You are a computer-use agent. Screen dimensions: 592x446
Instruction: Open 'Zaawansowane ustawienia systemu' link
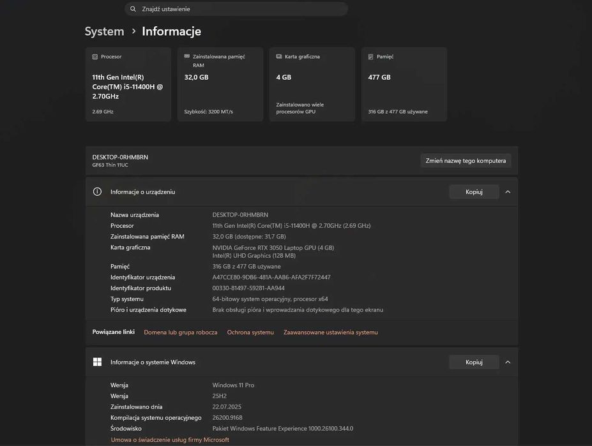click(x=330, y=332)
